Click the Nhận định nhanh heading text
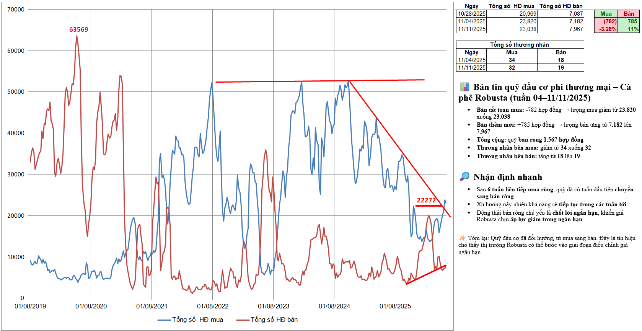The image size is (642, 331). tap(507, 177)
